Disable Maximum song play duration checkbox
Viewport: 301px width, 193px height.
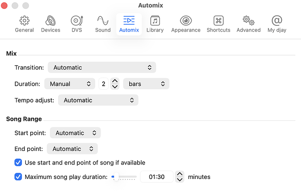pos(18,177)
